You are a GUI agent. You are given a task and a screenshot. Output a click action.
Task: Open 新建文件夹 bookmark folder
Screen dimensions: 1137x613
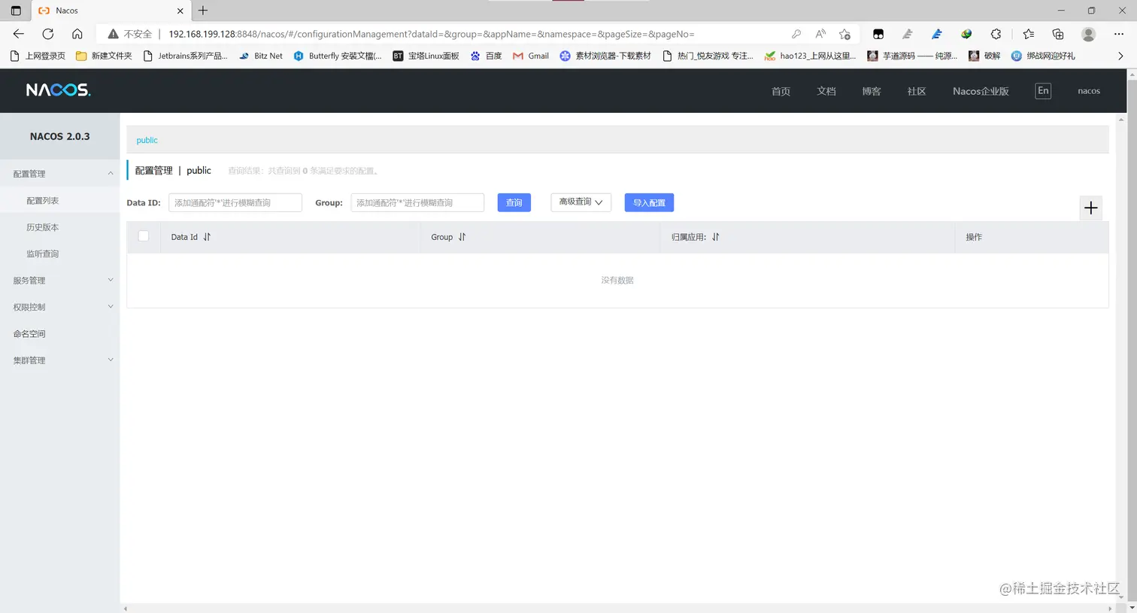[x=104, y=56]
